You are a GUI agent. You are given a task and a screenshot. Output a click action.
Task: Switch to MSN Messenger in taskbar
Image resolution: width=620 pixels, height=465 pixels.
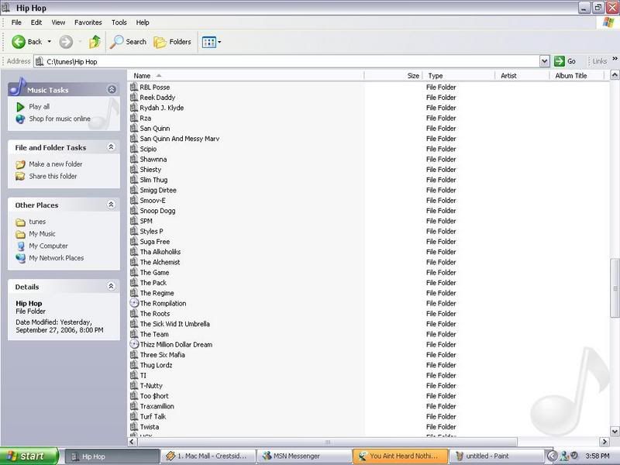coord(304,456)
